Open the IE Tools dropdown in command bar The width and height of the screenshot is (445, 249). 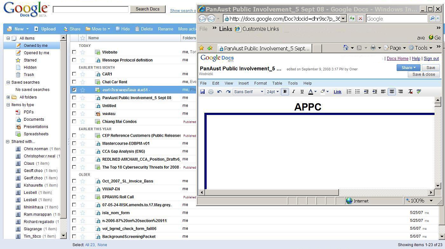[x=421, y=48]
